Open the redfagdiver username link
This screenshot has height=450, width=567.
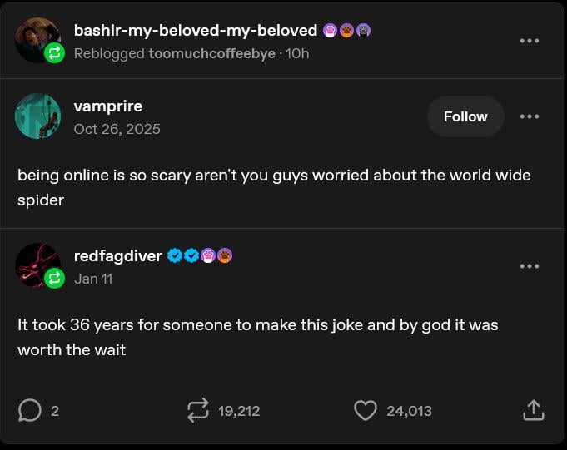(x=118, y=256)
